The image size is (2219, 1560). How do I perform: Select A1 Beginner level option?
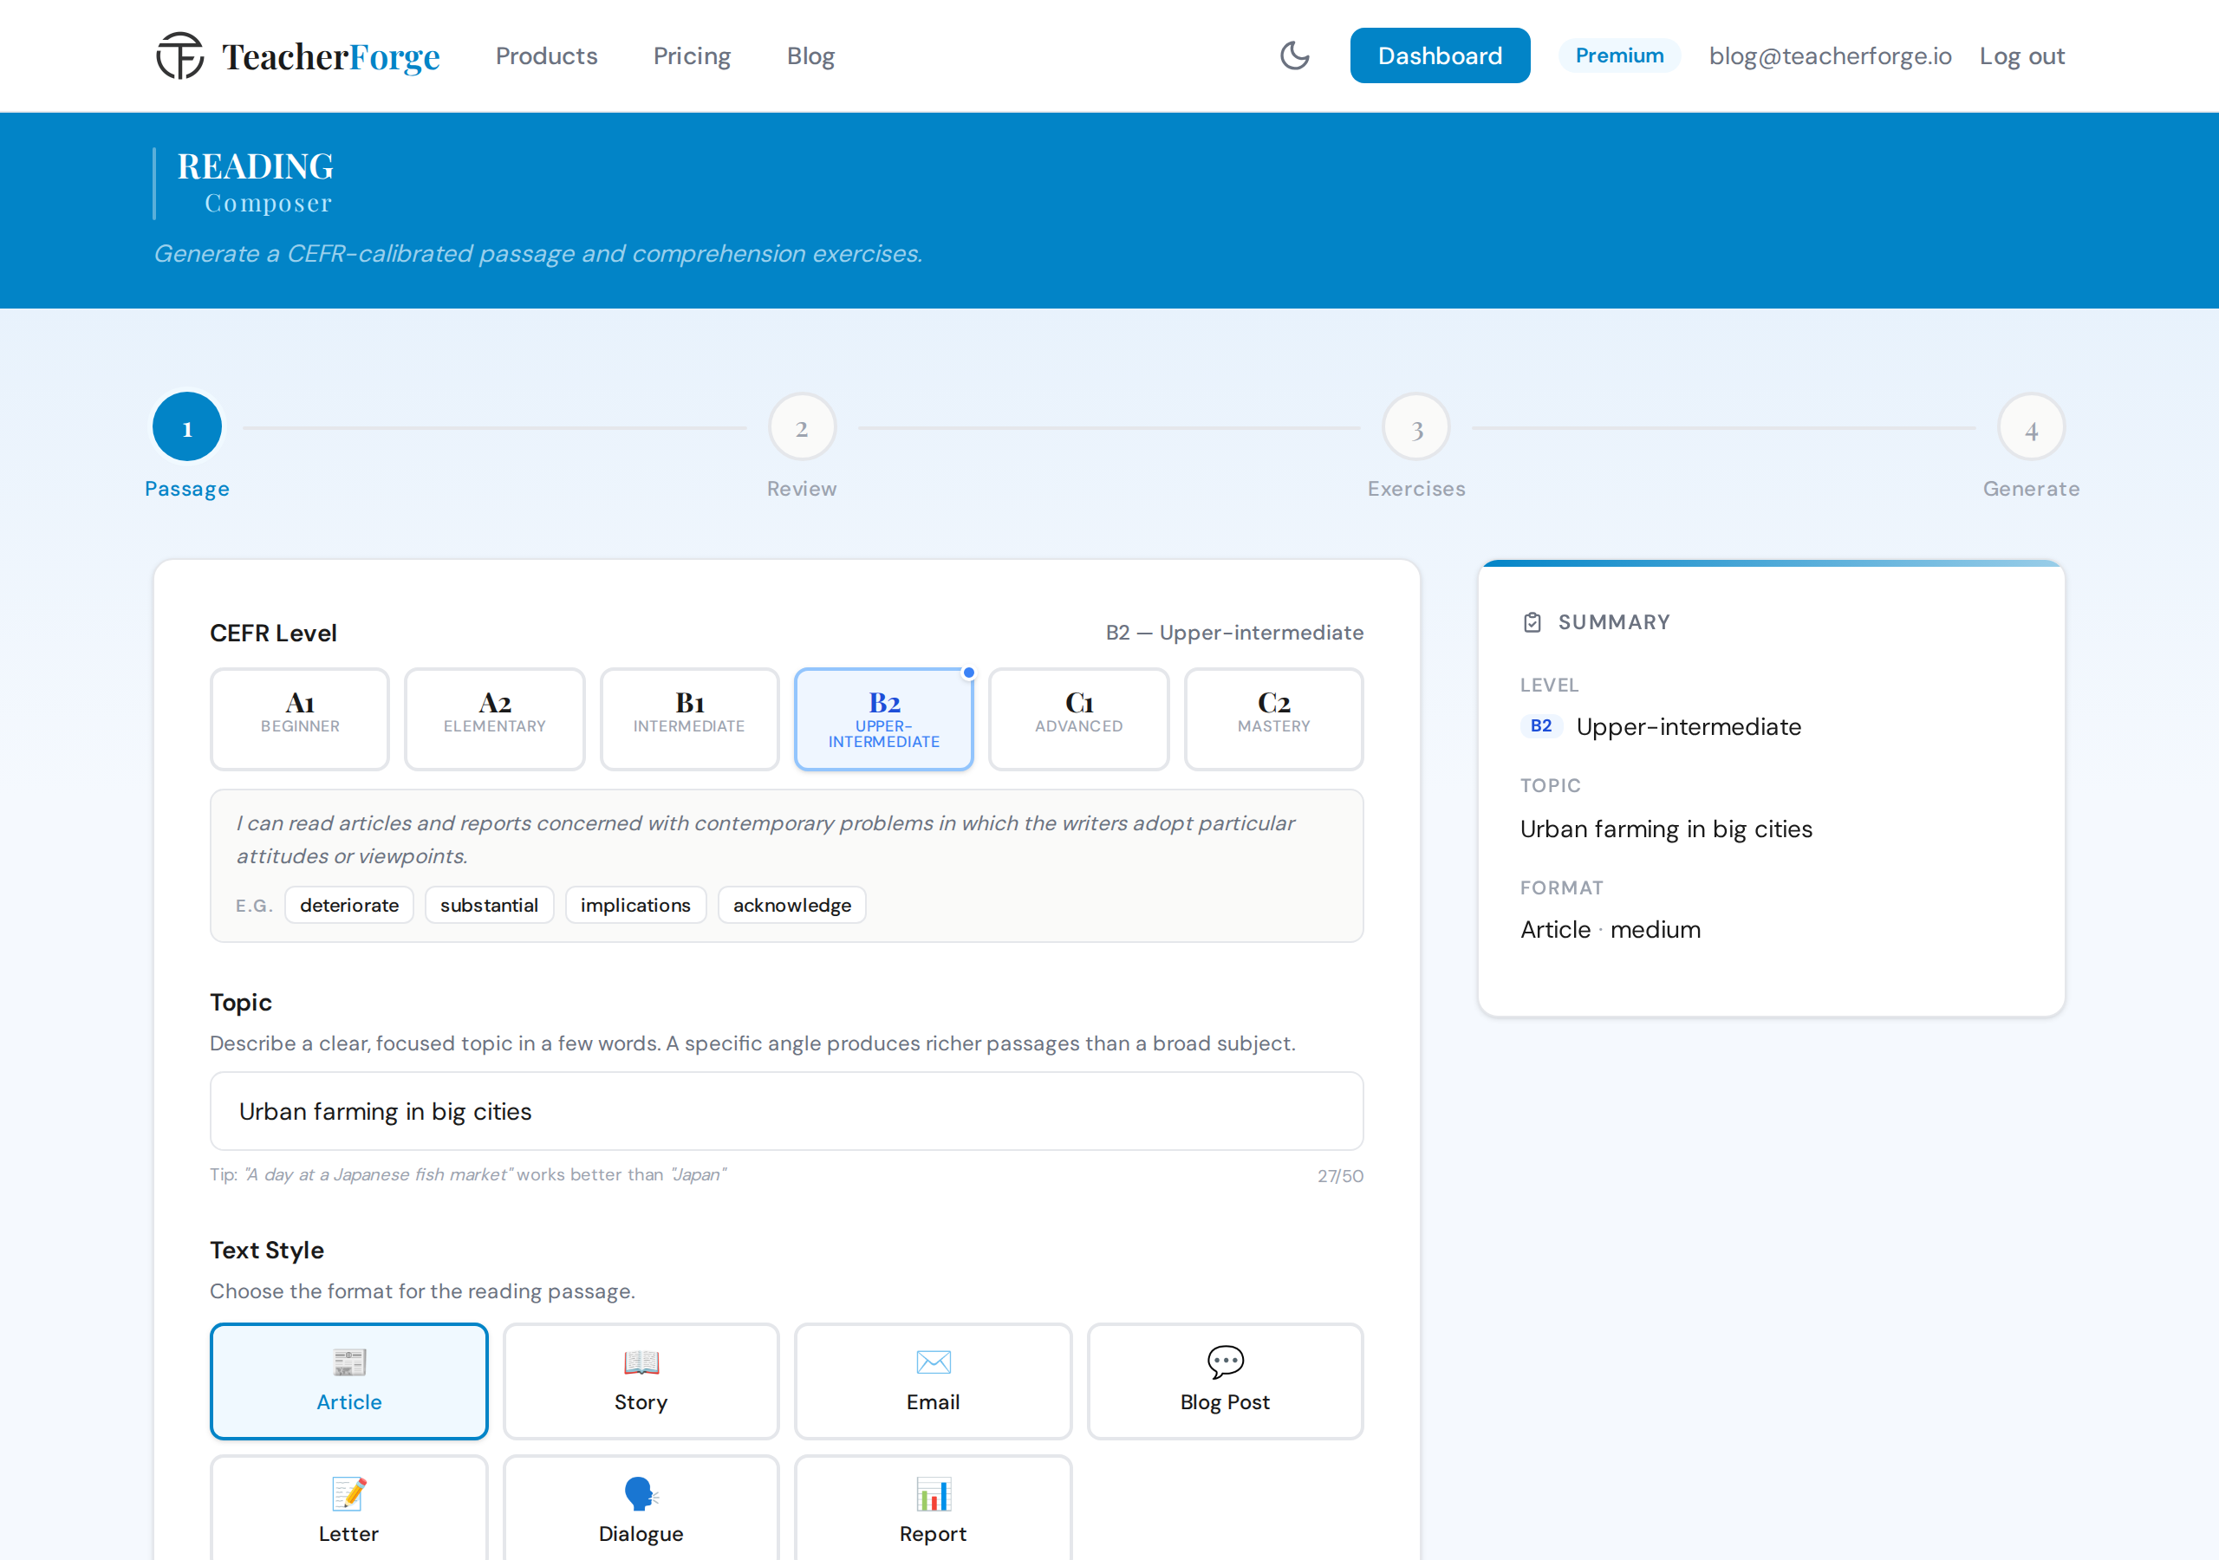click(300, 718)
